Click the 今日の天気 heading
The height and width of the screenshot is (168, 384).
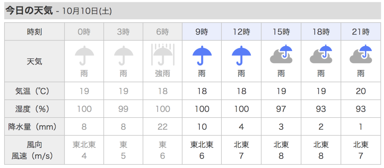pos(29,10)
